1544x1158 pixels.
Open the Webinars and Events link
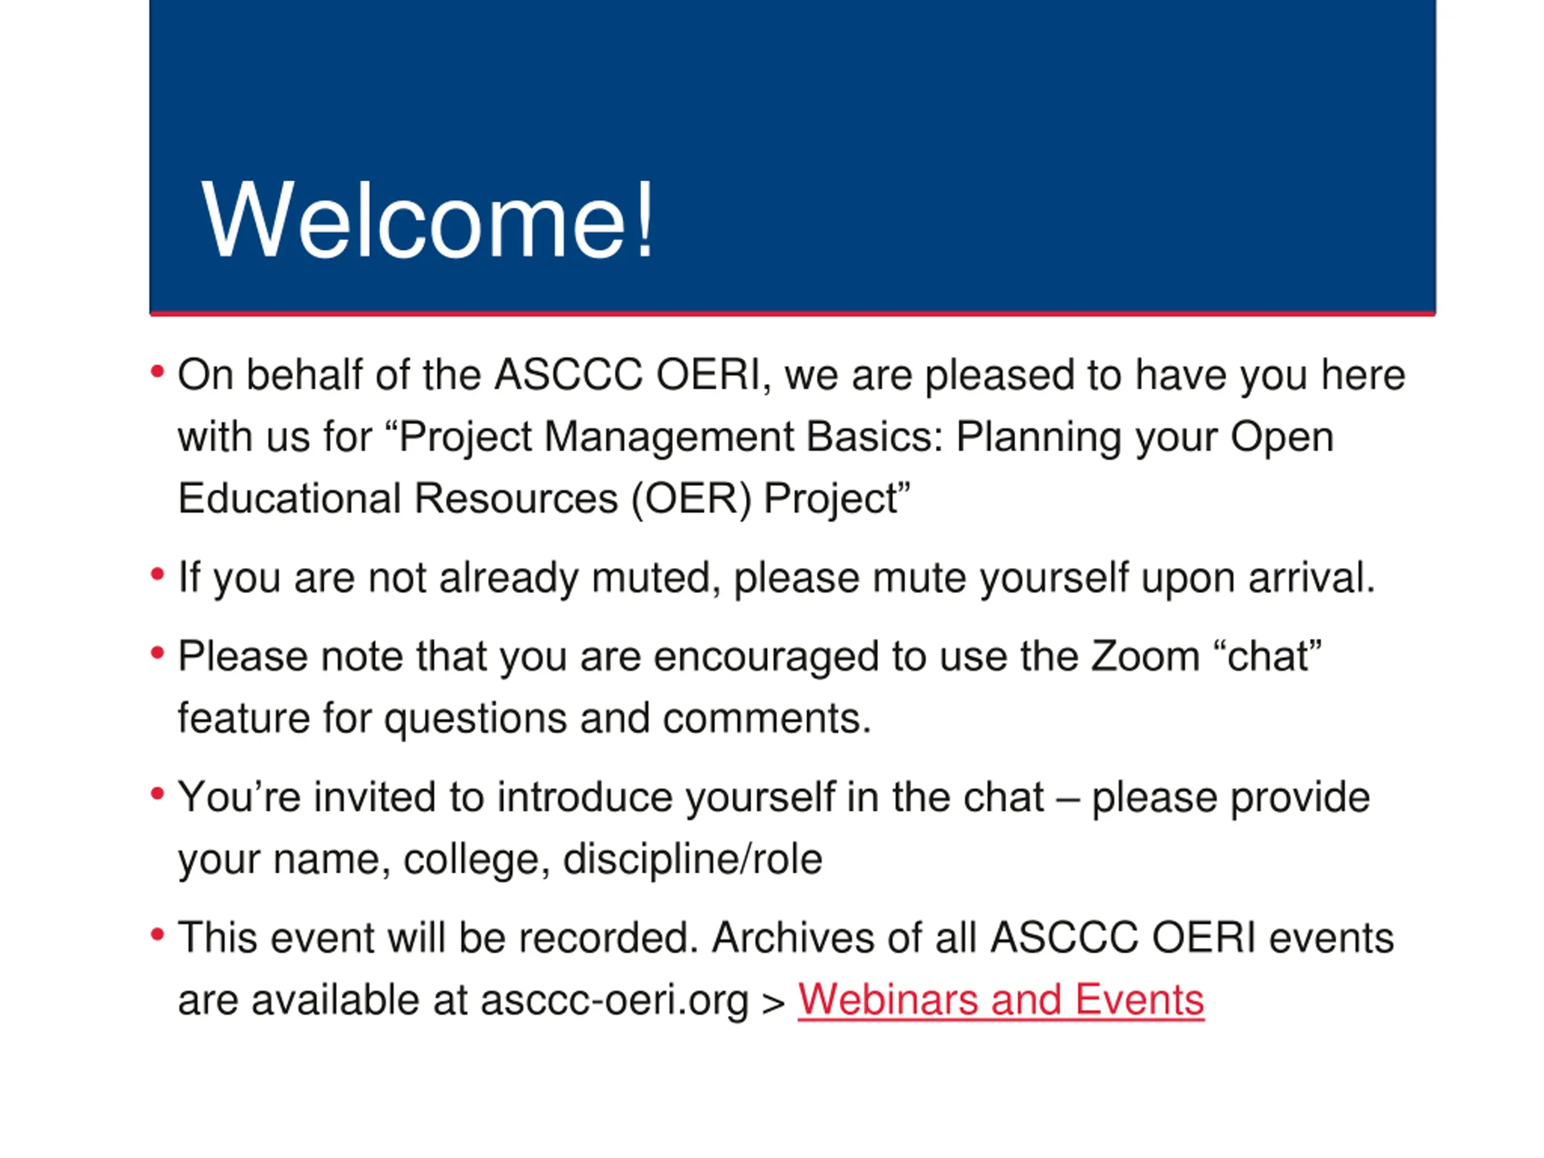click(x=1001, y=999)
